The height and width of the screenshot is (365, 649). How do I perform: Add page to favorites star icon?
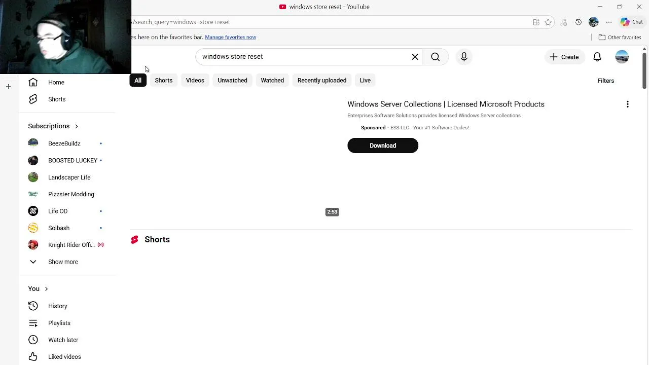pyautogui.click(x=548, y=22)
